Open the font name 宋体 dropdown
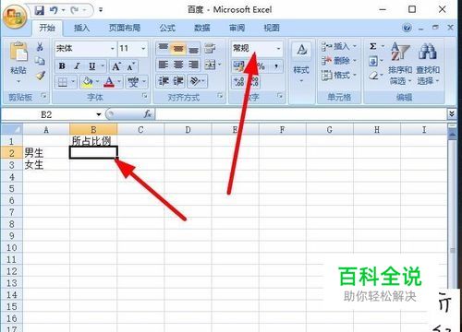This screenshot has width=462, height=332. [113, 48]
